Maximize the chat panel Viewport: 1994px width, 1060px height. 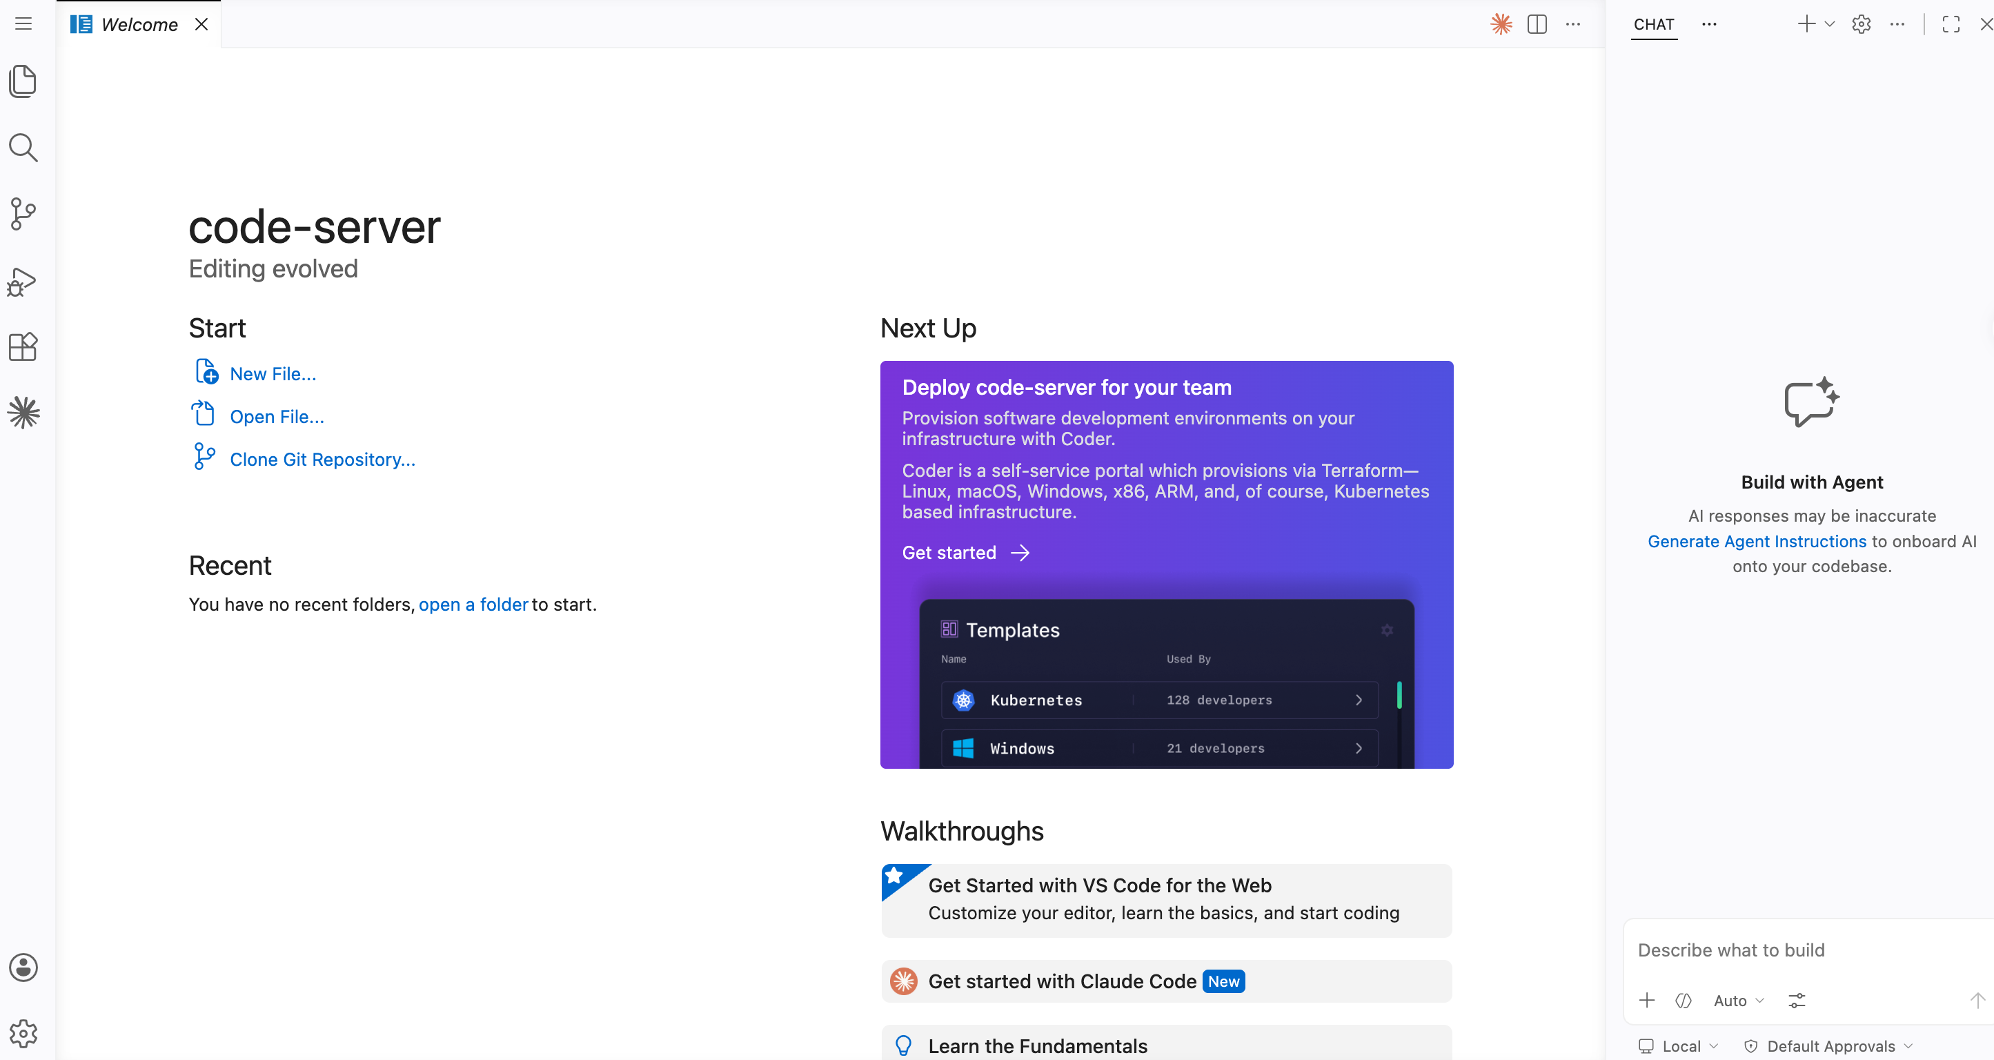pos(1951,24)
